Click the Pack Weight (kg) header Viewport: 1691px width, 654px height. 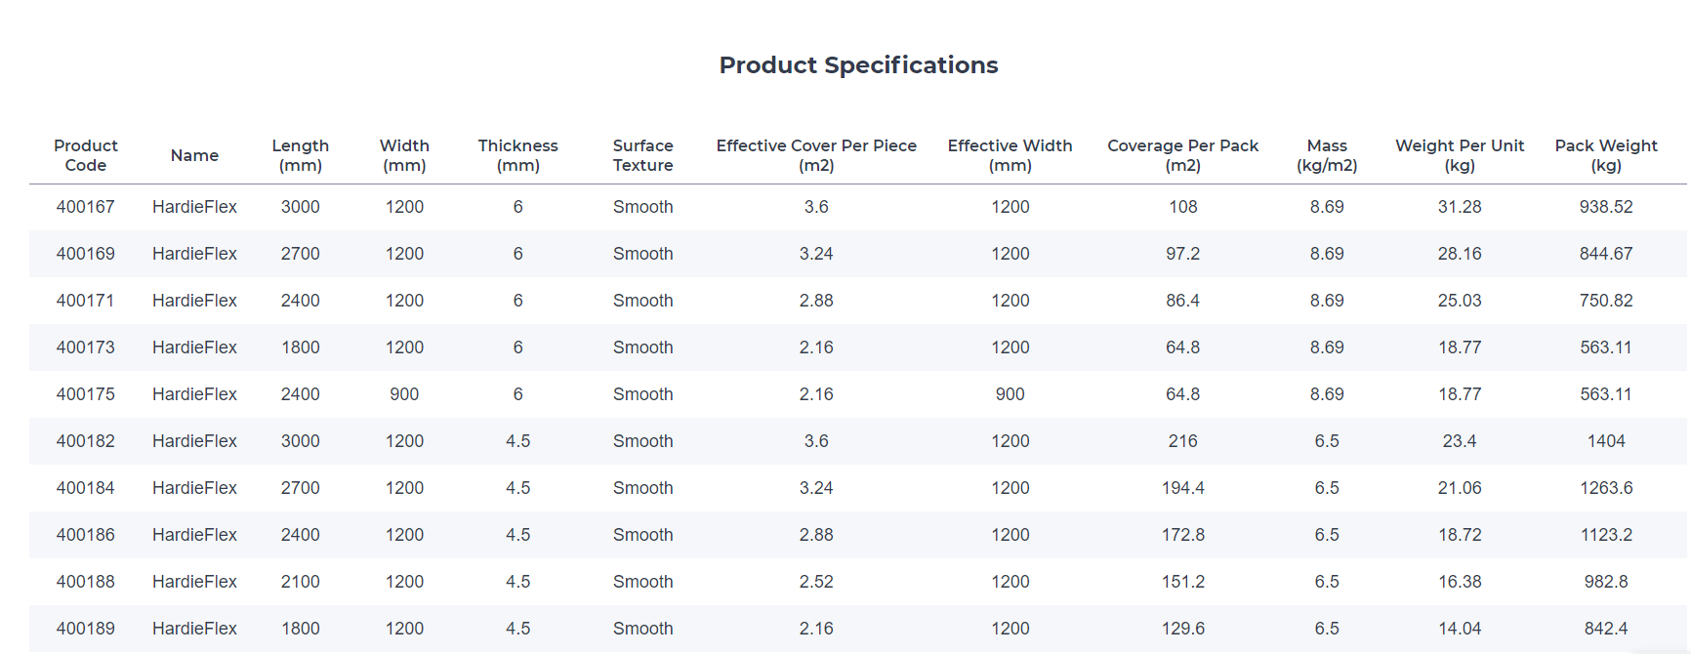[x=1605, y=155]
